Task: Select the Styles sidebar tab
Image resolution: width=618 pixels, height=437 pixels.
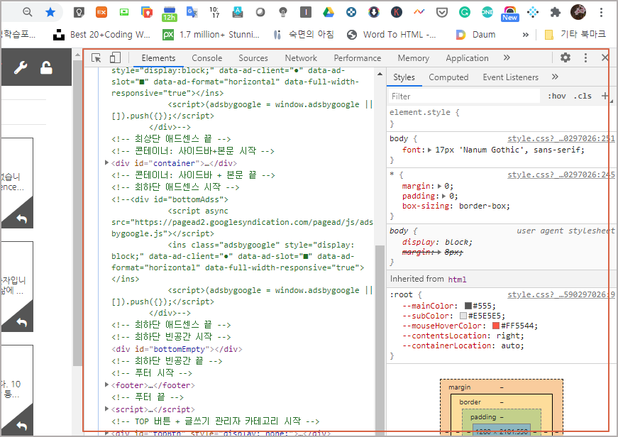Action: point(404,77)
